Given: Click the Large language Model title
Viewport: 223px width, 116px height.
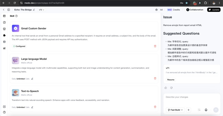Looking at the screenshot, I should pos(34,59).
